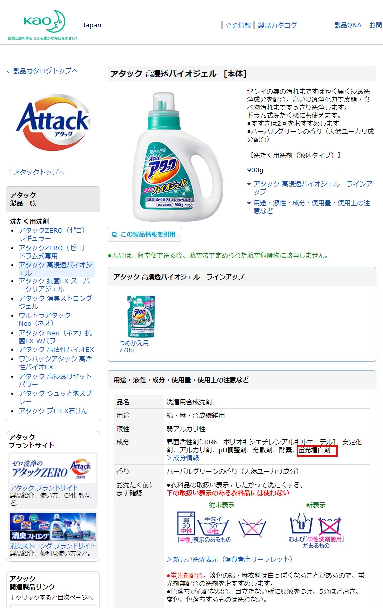383x608 pixels.
Task: Jump to 用途・液性・成分・使用量 anchor link
Action: point(311,207)
